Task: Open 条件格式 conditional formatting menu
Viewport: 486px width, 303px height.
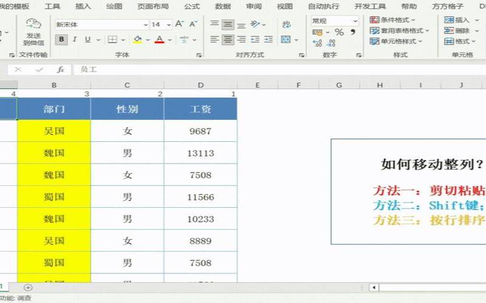Action: [392, 20]
